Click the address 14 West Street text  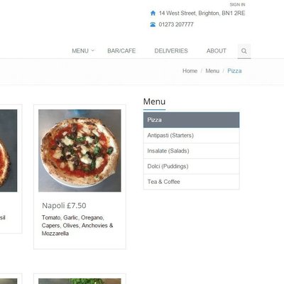pyautogui.click(x=202, y=13)
